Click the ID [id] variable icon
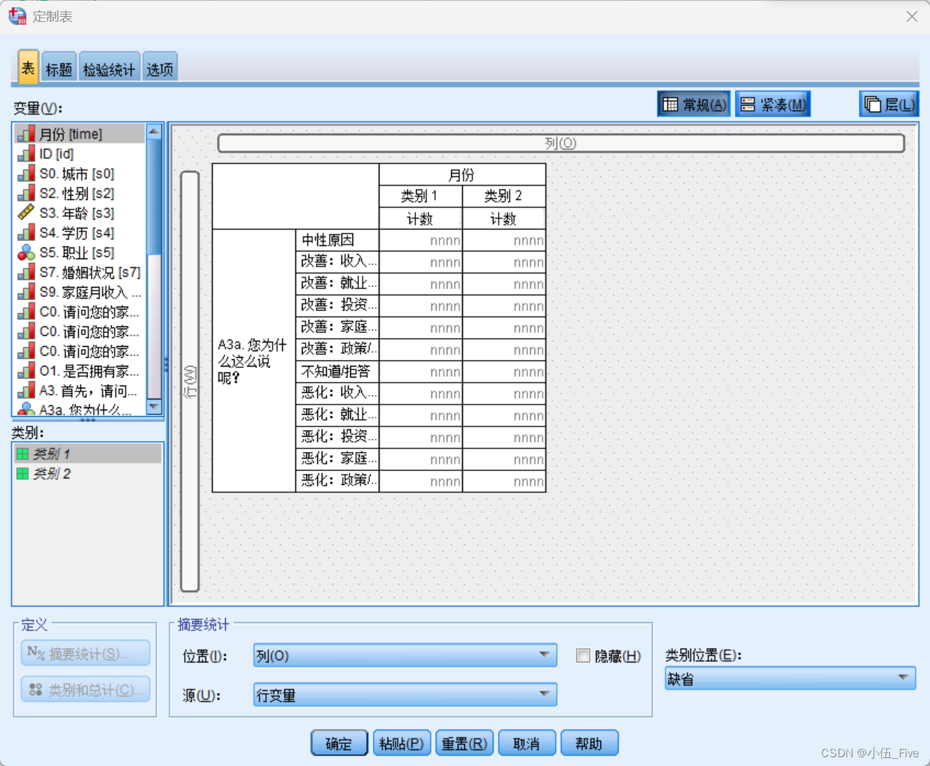 pos(26,153)
